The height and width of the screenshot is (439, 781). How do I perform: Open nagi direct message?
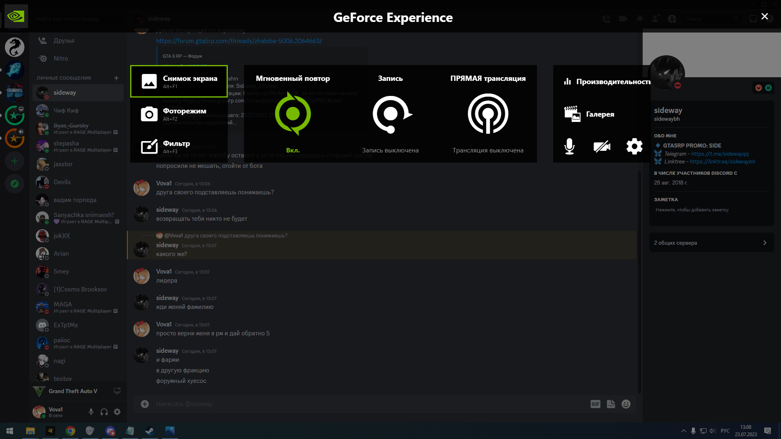(78, 361)
